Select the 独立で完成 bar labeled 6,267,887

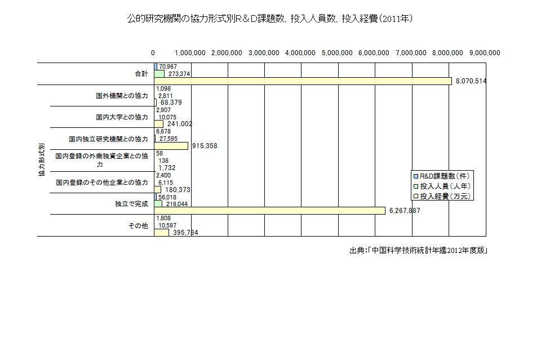(270, 211)
